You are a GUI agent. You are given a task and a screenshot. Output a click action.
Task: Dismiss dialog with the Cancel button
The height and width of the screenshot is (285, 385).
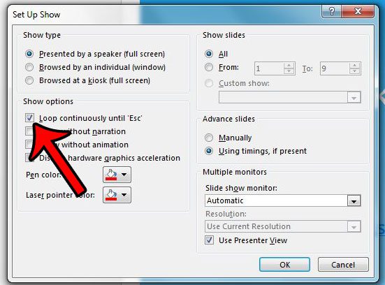[343, 264]
